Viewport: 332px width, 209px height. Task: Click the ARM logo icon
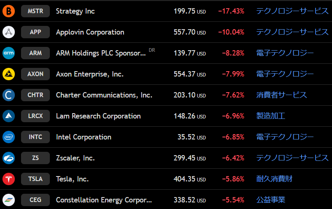click(9, 53)
